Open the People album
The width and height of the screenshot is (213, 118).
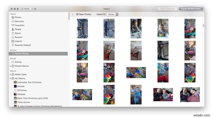[18, 29]
